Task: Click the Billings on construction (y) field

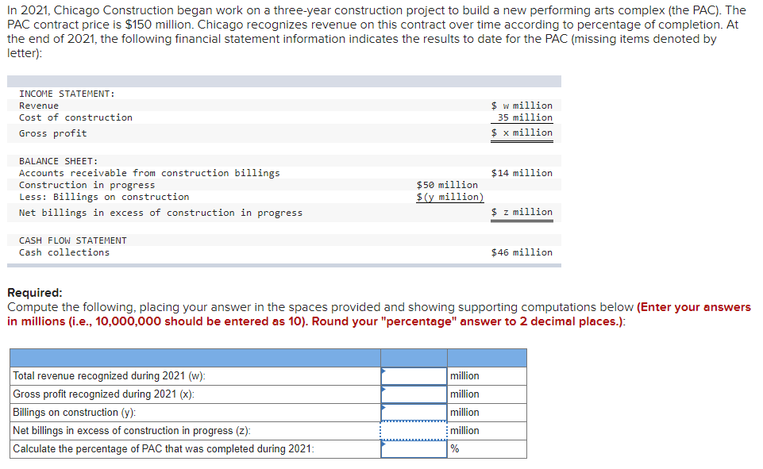Action: 414,413
